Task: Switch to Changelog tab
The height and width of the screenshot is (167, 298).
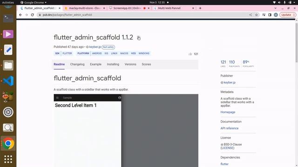Action: 77,64
